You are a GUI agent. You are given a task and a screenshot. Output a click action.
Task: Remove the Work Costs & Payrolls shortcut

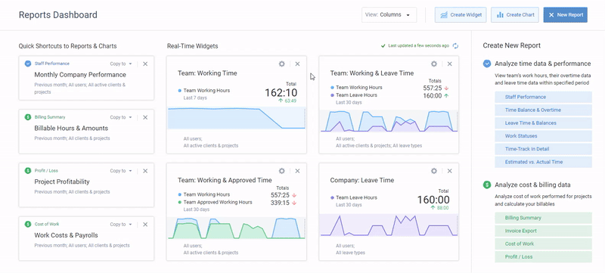pyautogui.click(x=145, y=225)
